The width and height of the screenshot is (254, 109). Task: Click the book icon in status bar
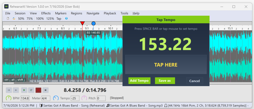pyautogui.click(x=41, y=106)
